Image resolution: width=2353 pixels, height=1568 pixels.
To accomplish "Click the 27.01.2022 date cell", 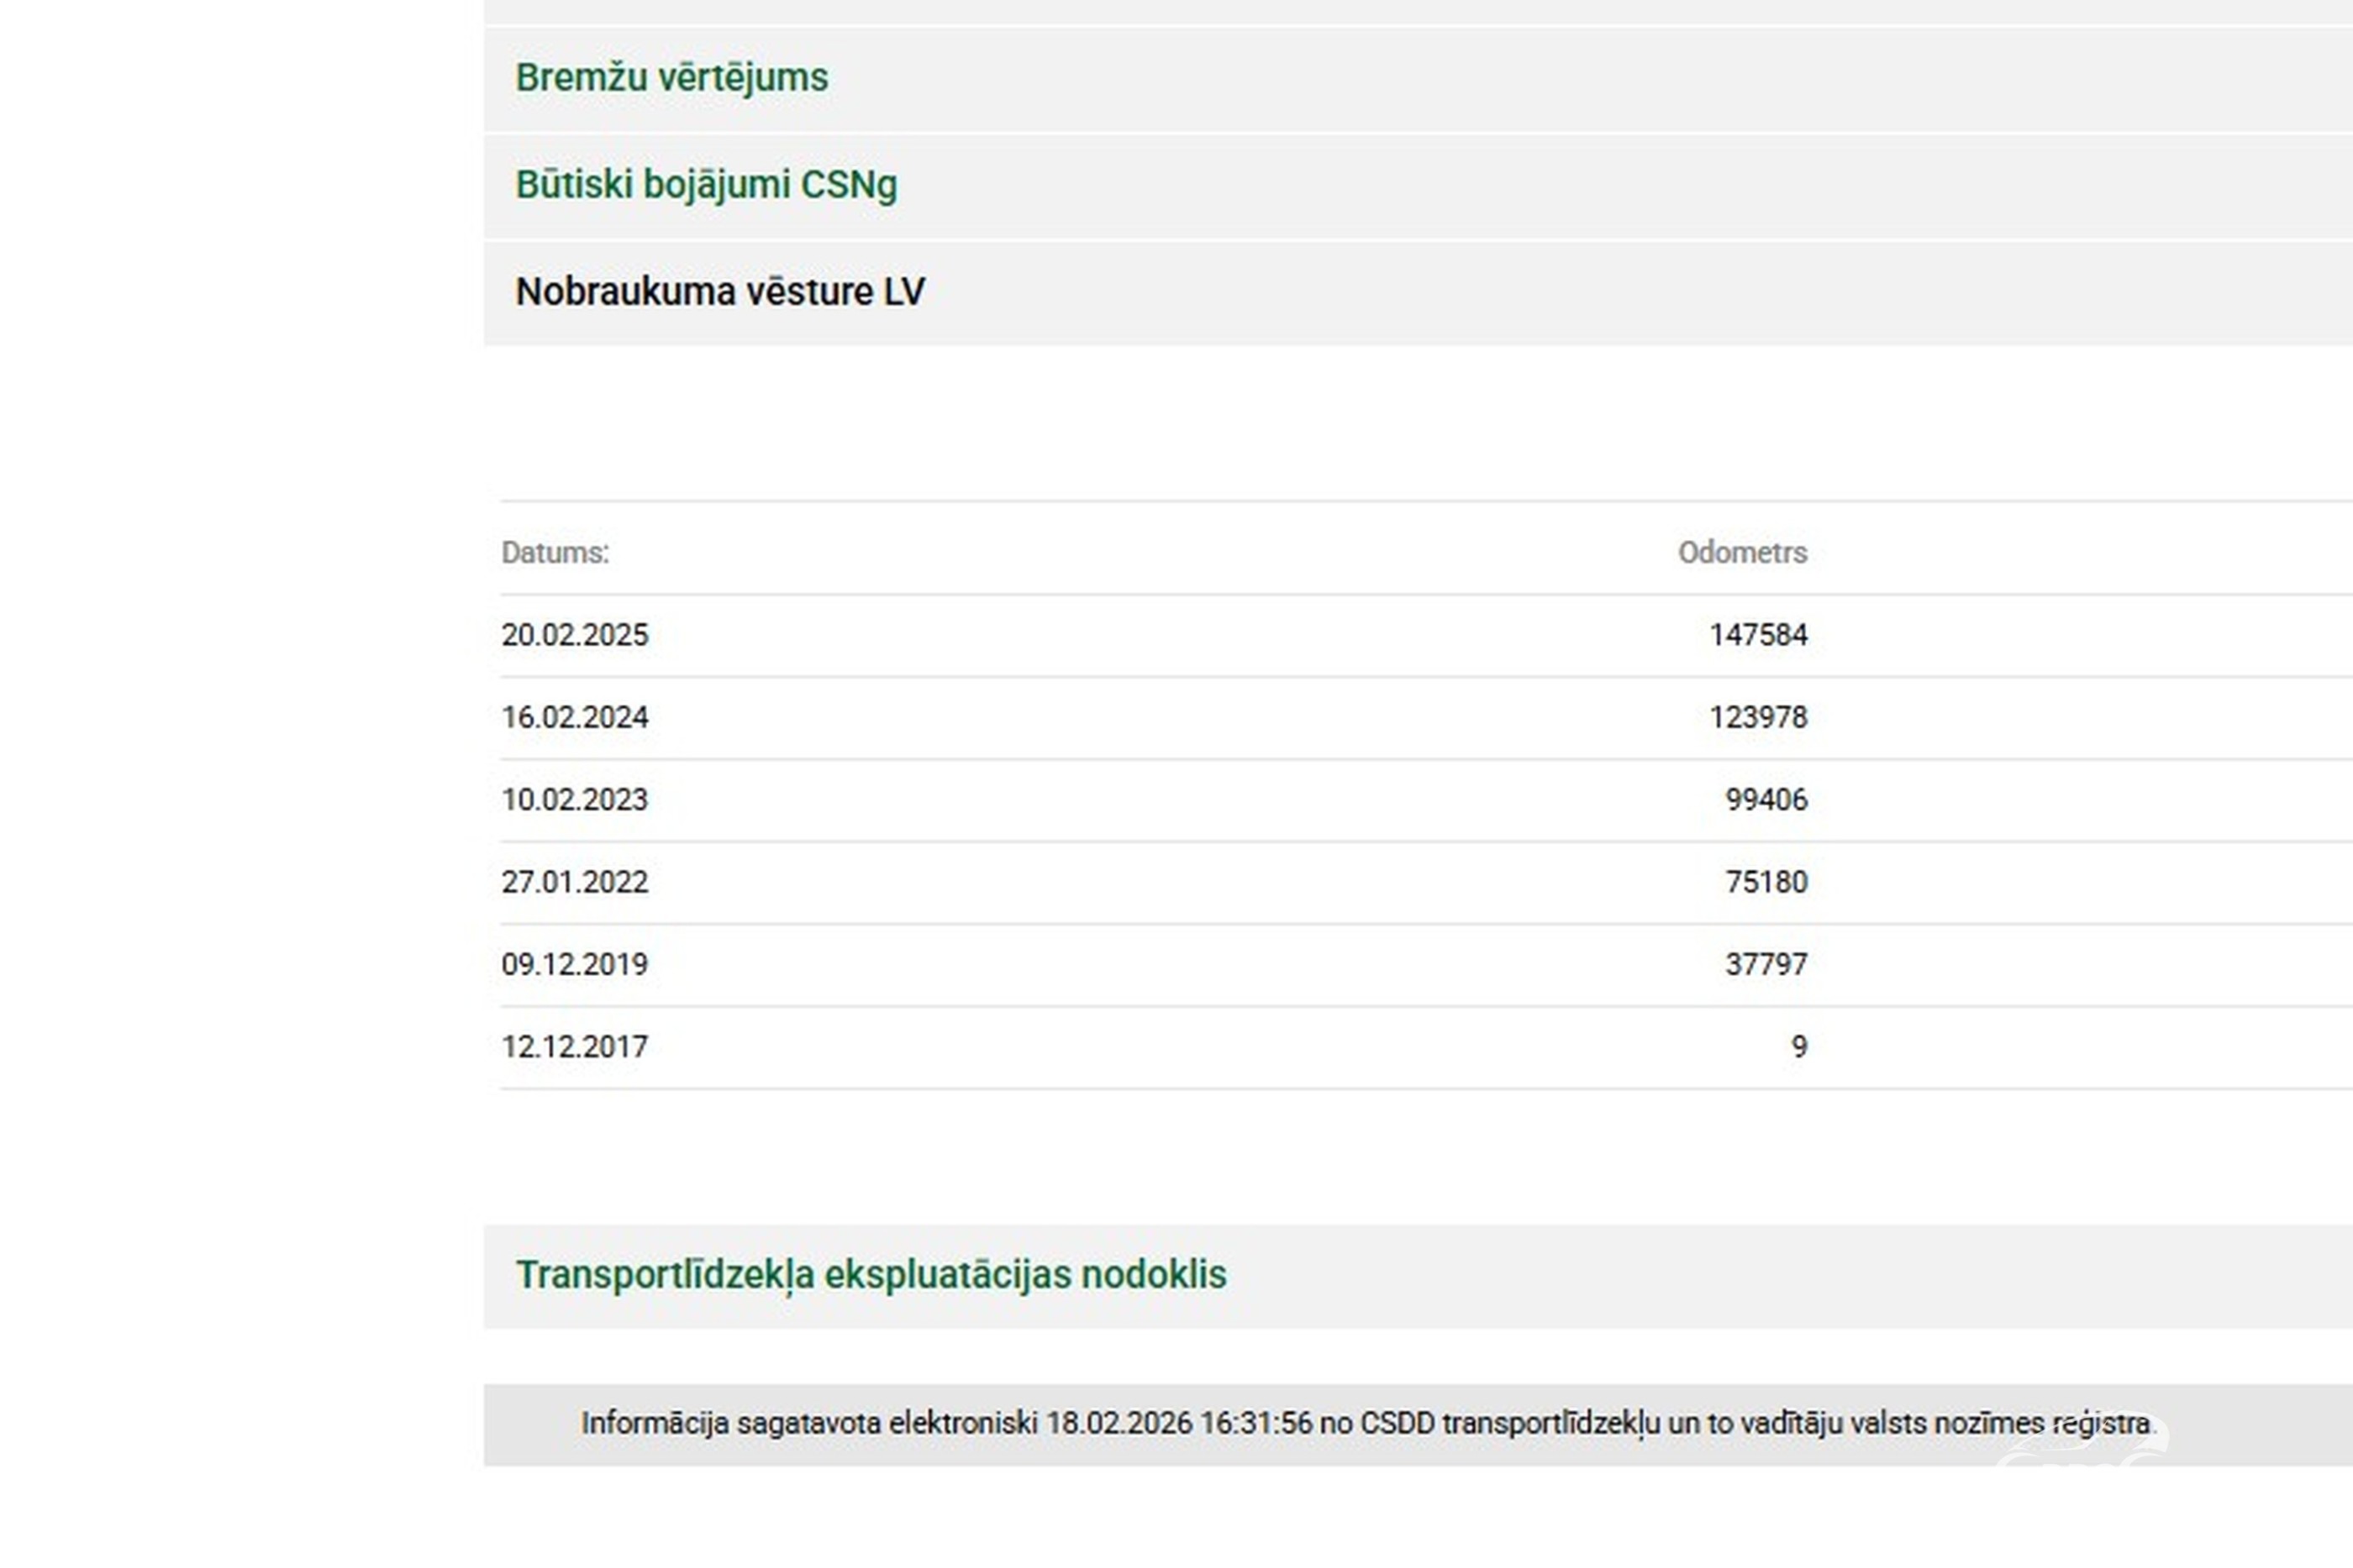I will (x=574, y=882).
